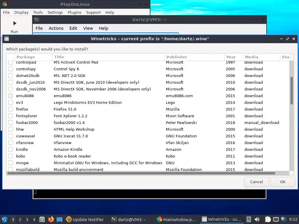Click workspace 1 in the pager
299x224 pixels.
point(13,220)
